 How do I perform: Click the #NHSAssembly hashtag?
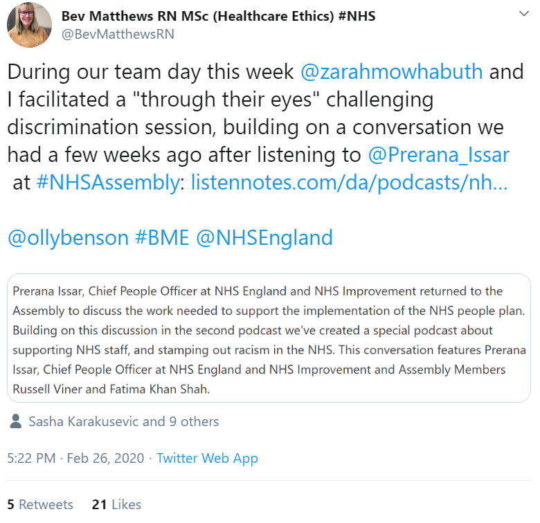(x=108, y=183)
